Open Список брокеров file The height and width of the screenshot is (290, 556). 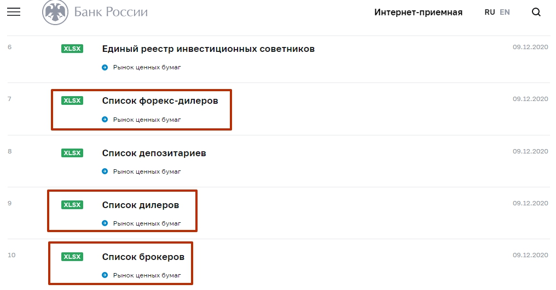(143, 257)
